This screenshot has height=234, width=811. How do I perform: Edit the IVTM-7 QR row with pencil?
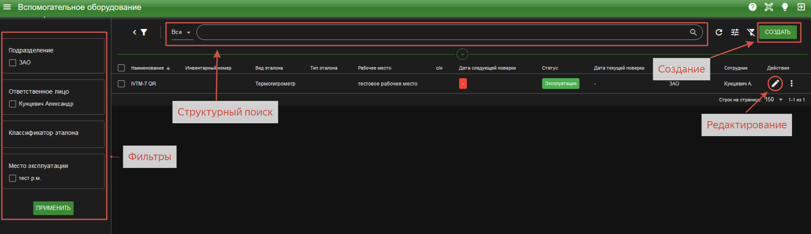pos(775,84)
